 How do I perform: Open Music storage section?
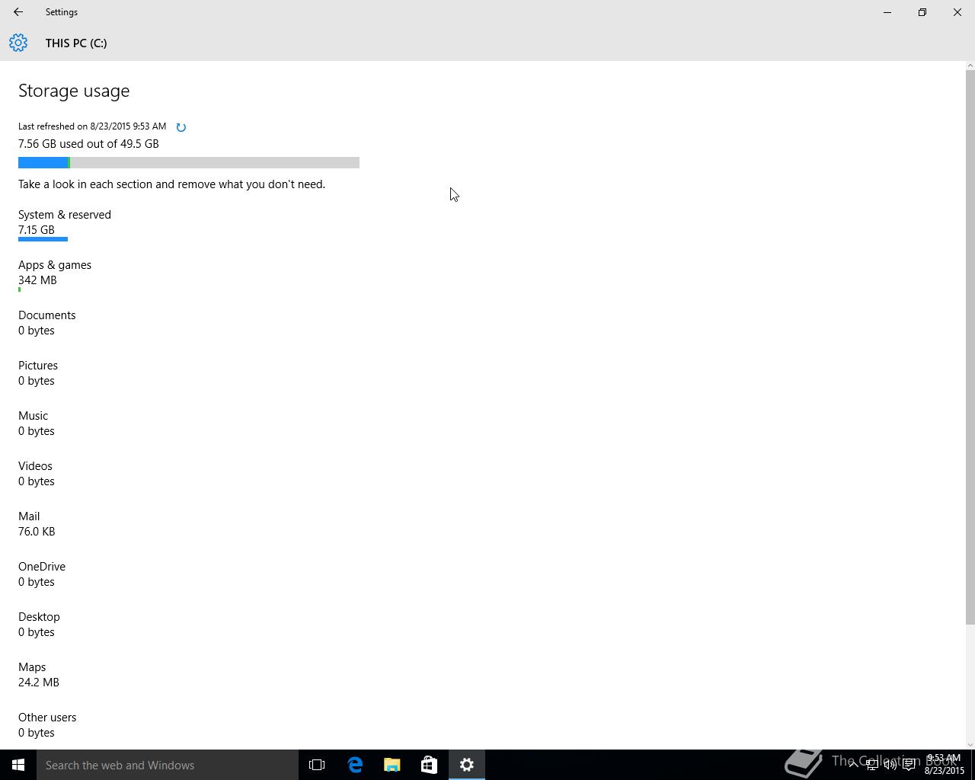coord(36,423)
